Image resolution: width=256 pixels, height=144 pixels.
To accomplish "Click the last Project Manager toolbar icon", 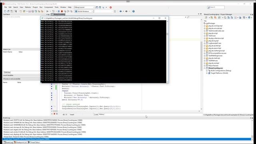I will tap(249, 18).
